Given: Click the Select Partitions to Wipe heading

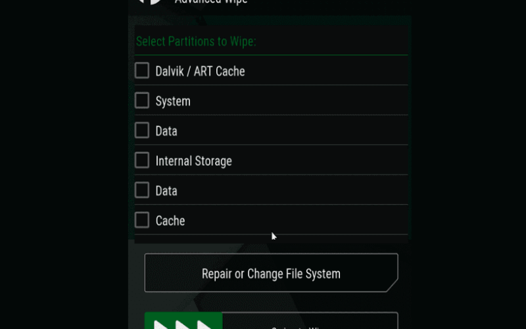Looking at the screenshot, I should point(196,41).
